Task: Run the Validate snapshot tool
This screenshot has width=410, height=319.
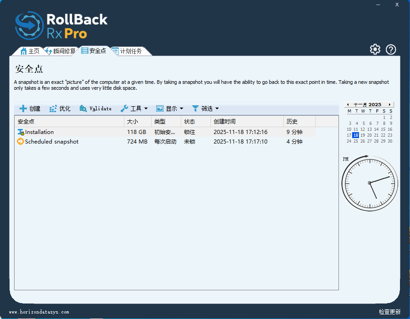Action: [96, 108]
